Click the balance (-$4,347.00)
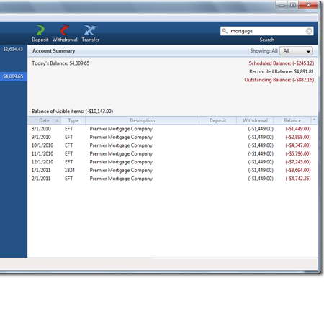Screen dimensions: 324x324 298,145
